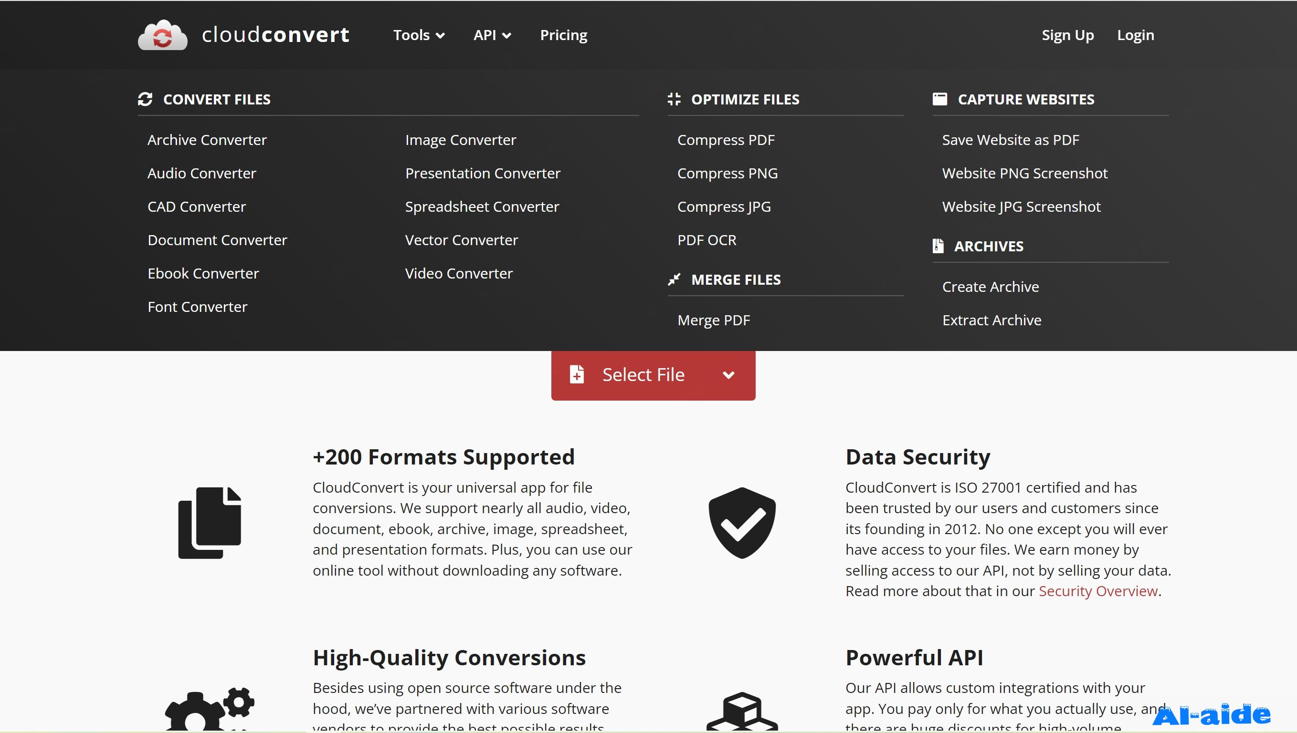Click the High-Quality Conversions heading

pyautogui.click(x=449, y=658)
